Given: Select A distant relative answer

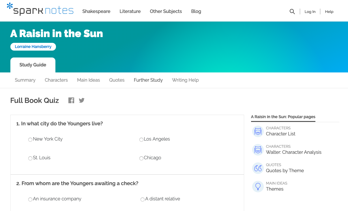Looking at the screenshot, I should (x=142, y=199).
